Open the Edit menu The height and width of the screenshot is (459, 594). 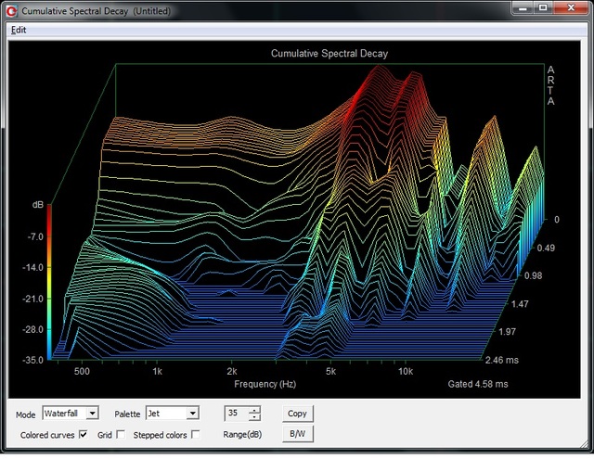[19, 30]
